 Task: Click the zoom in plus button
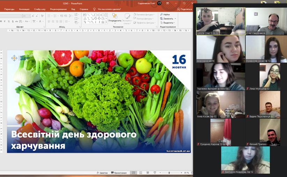182,172
